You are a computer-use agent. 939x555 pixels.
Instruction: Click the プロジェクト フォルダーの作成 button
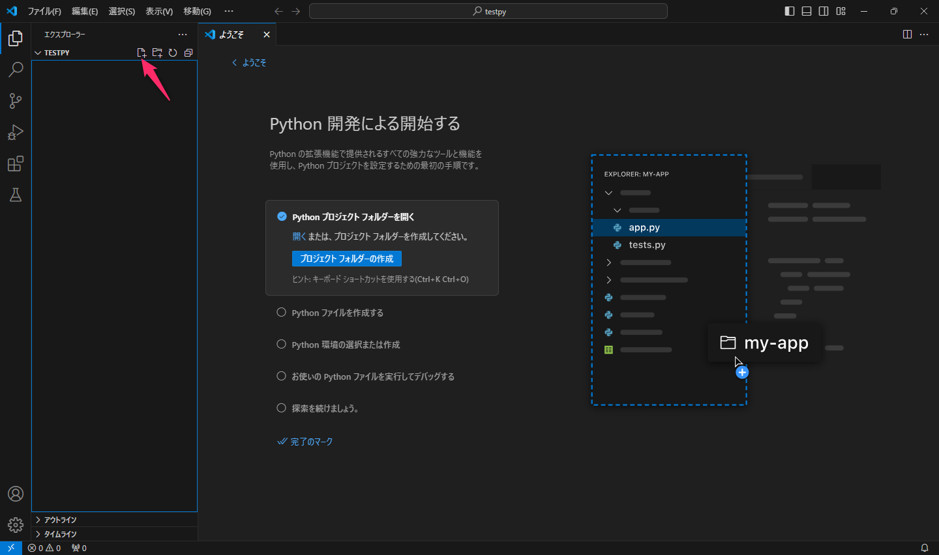coord(346,259)
